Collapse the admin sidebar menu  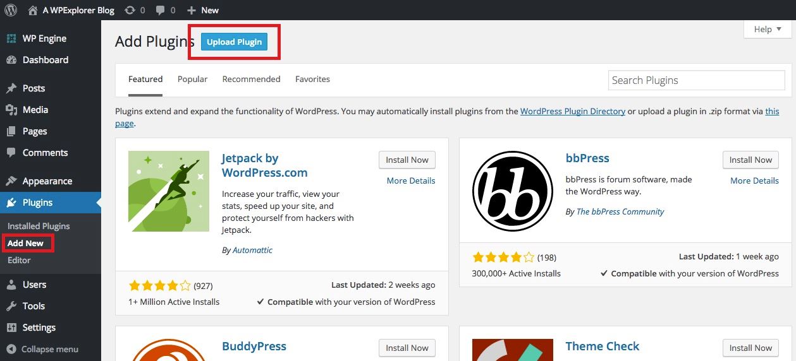(43, 349)
